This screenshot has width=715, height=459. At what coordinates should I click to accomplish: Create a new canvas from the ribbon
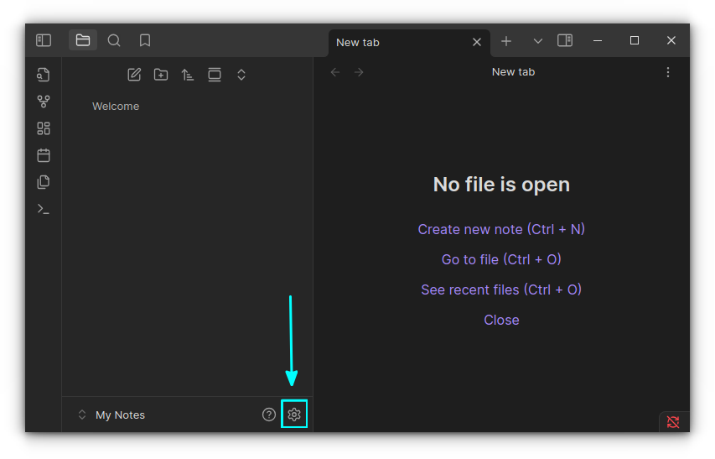tap(44, 128)
